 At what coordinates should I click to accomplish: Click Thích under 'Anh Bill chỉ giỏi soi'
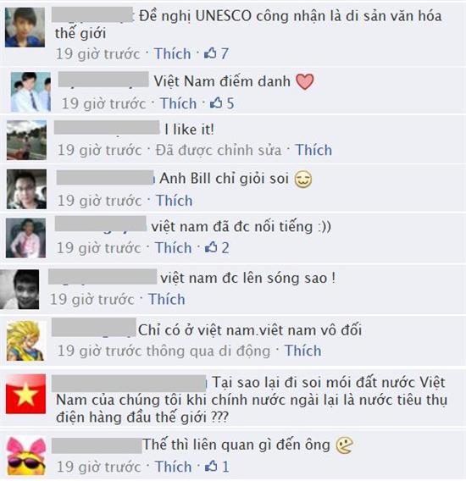(x=175, y=201)
